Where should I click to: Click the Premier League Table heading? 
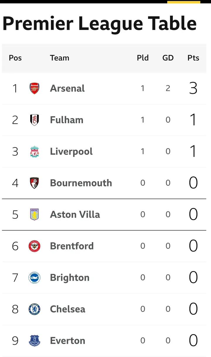pyautogui.click(x=100, y=23)
